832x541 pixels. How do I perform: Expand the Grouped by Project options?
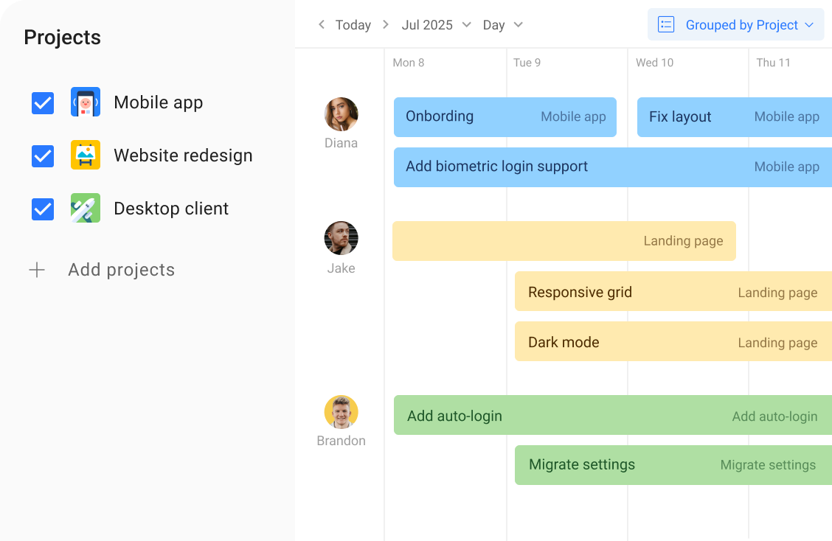(809, 24)
